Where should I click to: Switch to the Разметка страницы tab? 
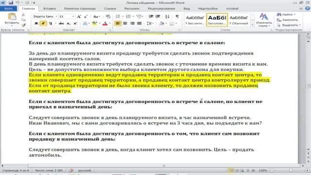(80, 9)
